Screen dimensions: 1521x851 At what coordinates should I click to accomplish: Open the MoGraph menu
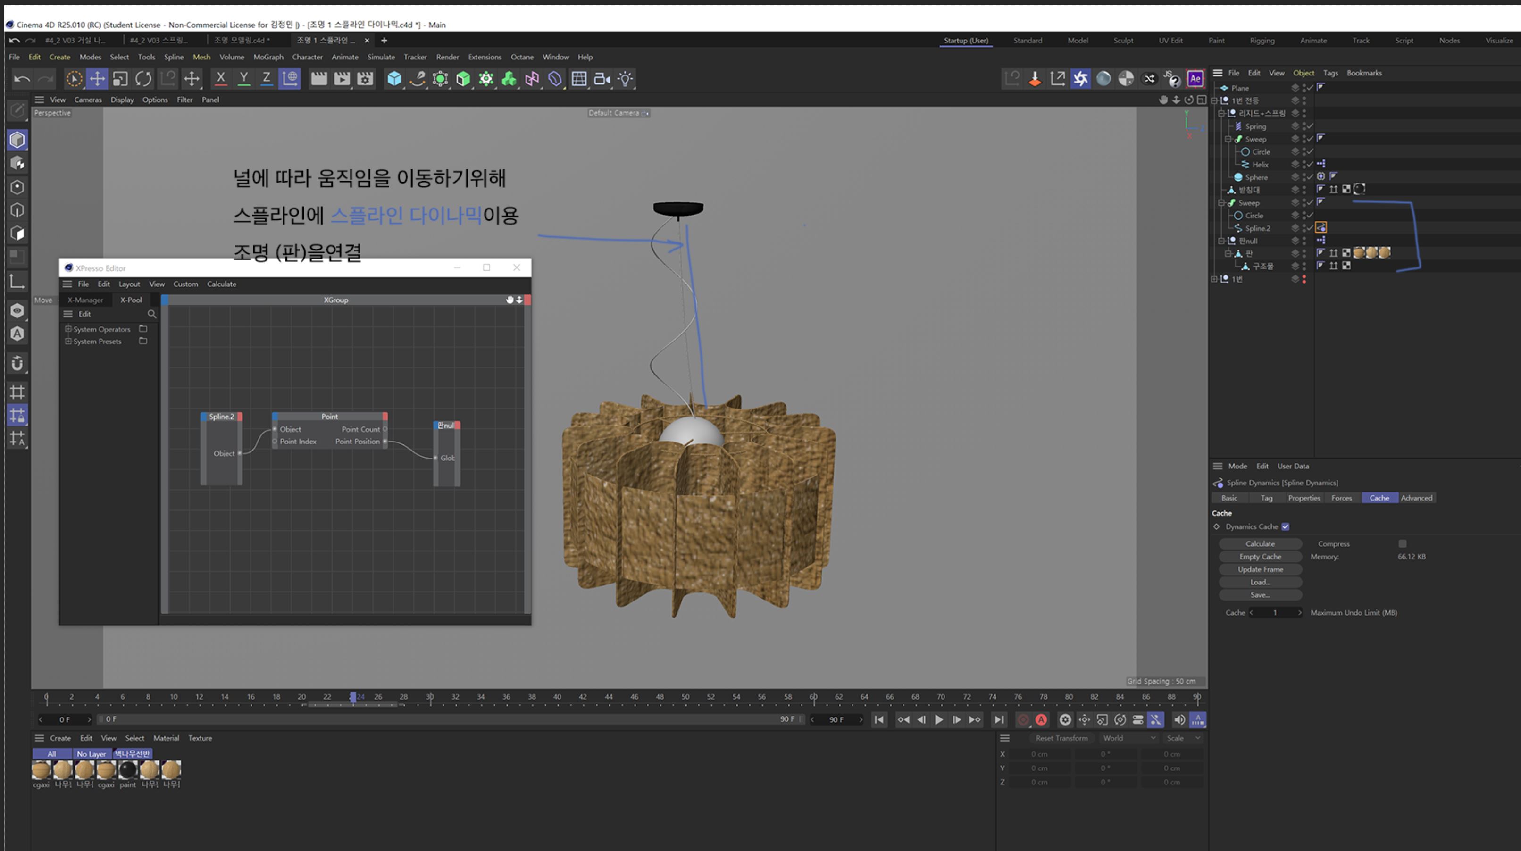(268, 57)
